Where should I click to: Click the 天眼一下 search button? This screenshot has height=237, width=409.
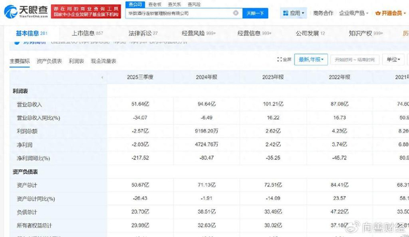[x=255, y=13]
